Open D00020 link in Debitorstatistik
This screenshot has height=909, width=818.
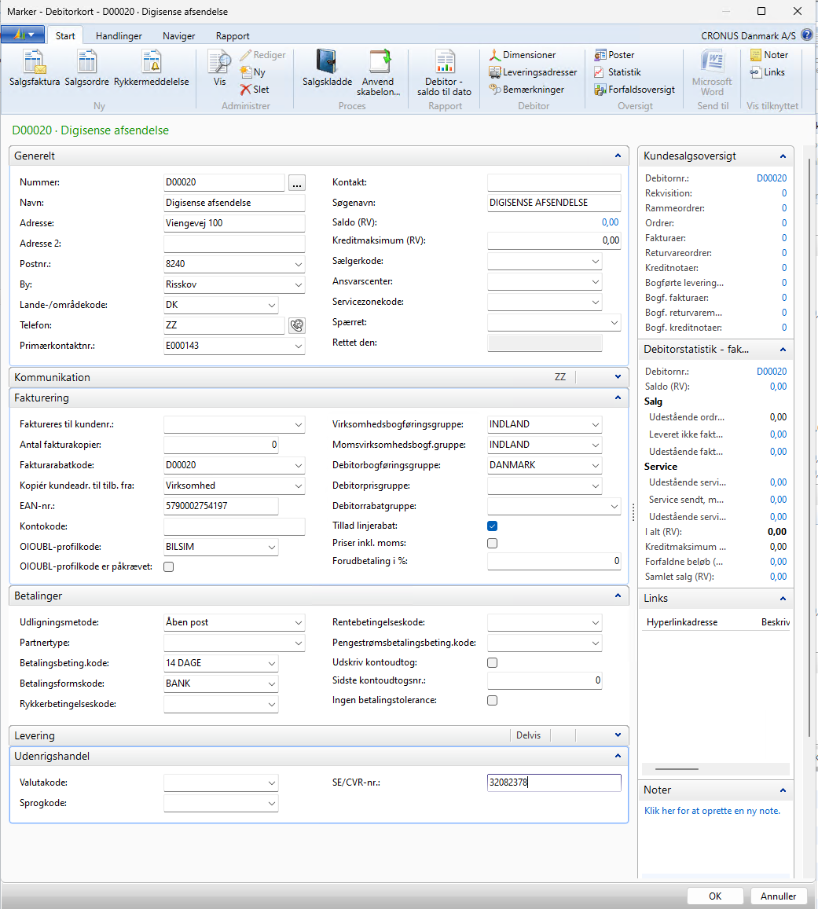[772, 371]
